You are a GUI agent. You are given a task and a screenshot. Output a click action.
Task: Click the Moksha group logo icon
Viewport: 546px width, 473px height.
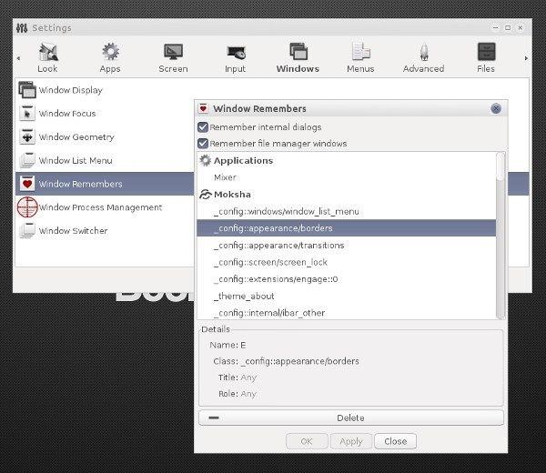[x=206, y=195]
